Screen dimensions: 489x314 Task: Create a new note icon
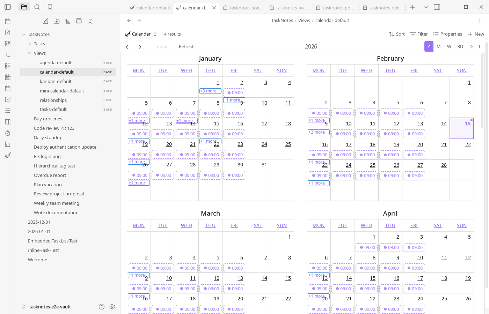45,21
